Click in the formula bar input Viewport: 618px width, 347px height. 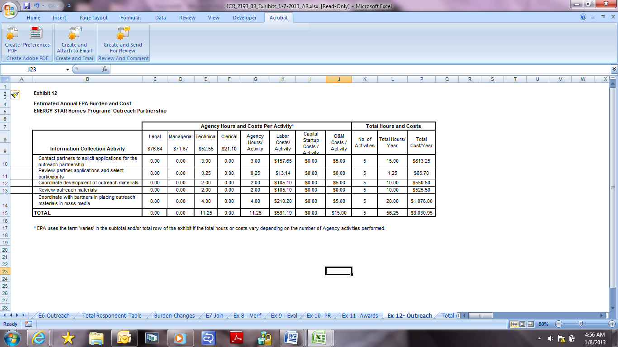point(360,69)
